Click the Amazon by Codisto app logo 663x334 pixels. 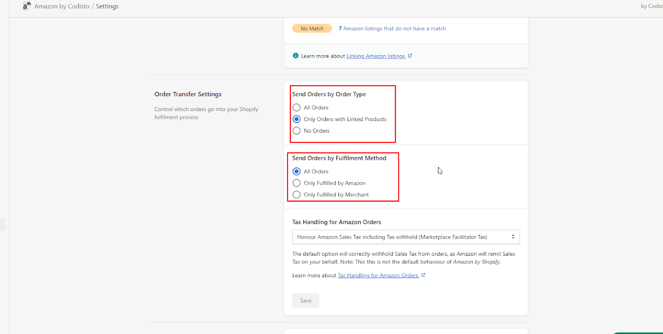tap(27, 6)
